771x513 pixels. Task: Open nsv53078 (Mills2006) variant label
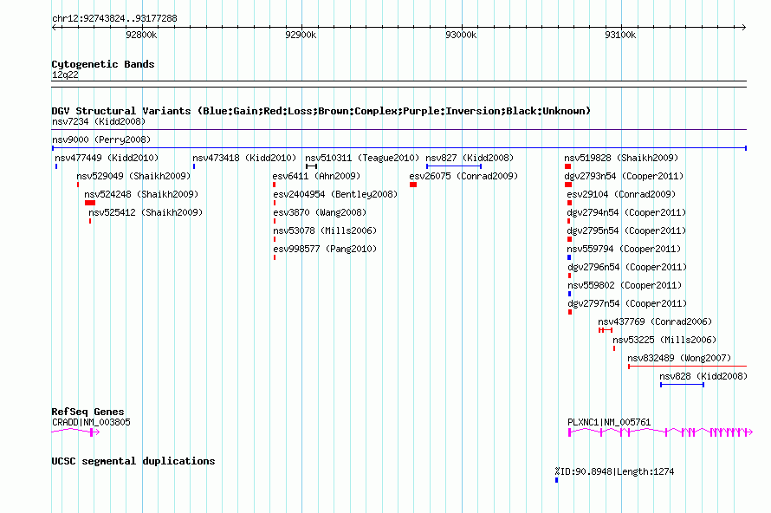pyautogui.click(x=325, y=231)
